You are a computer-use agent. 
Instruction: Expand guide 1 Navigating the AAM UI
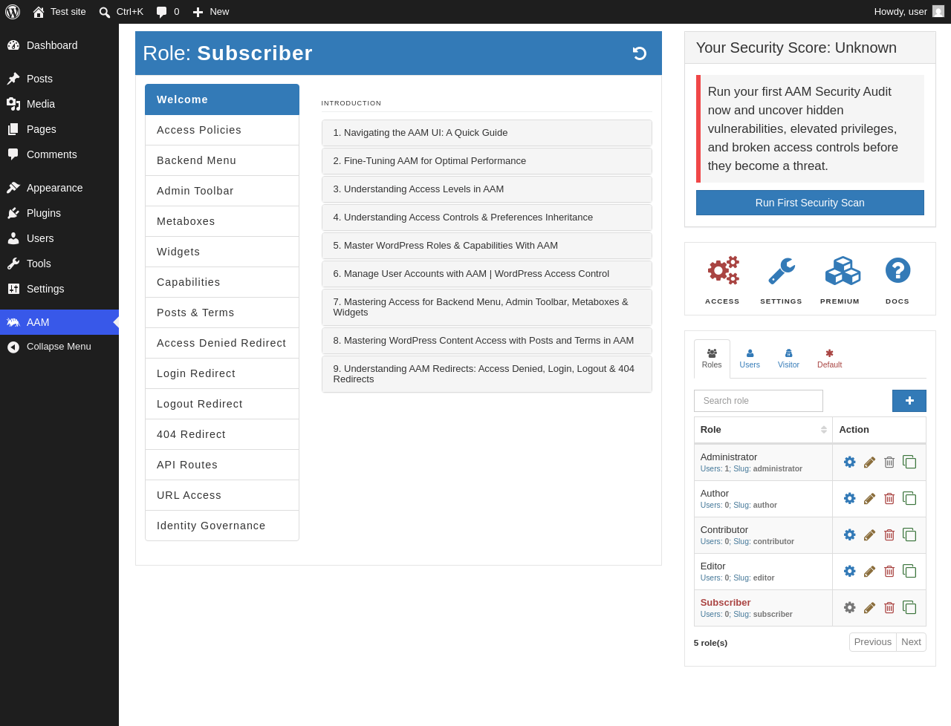click(487, 133)
